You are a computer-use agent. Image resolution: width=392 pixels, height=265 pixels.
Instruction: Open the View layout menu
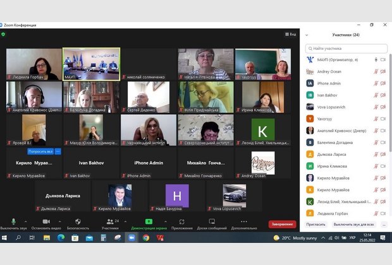coord(290,34)
